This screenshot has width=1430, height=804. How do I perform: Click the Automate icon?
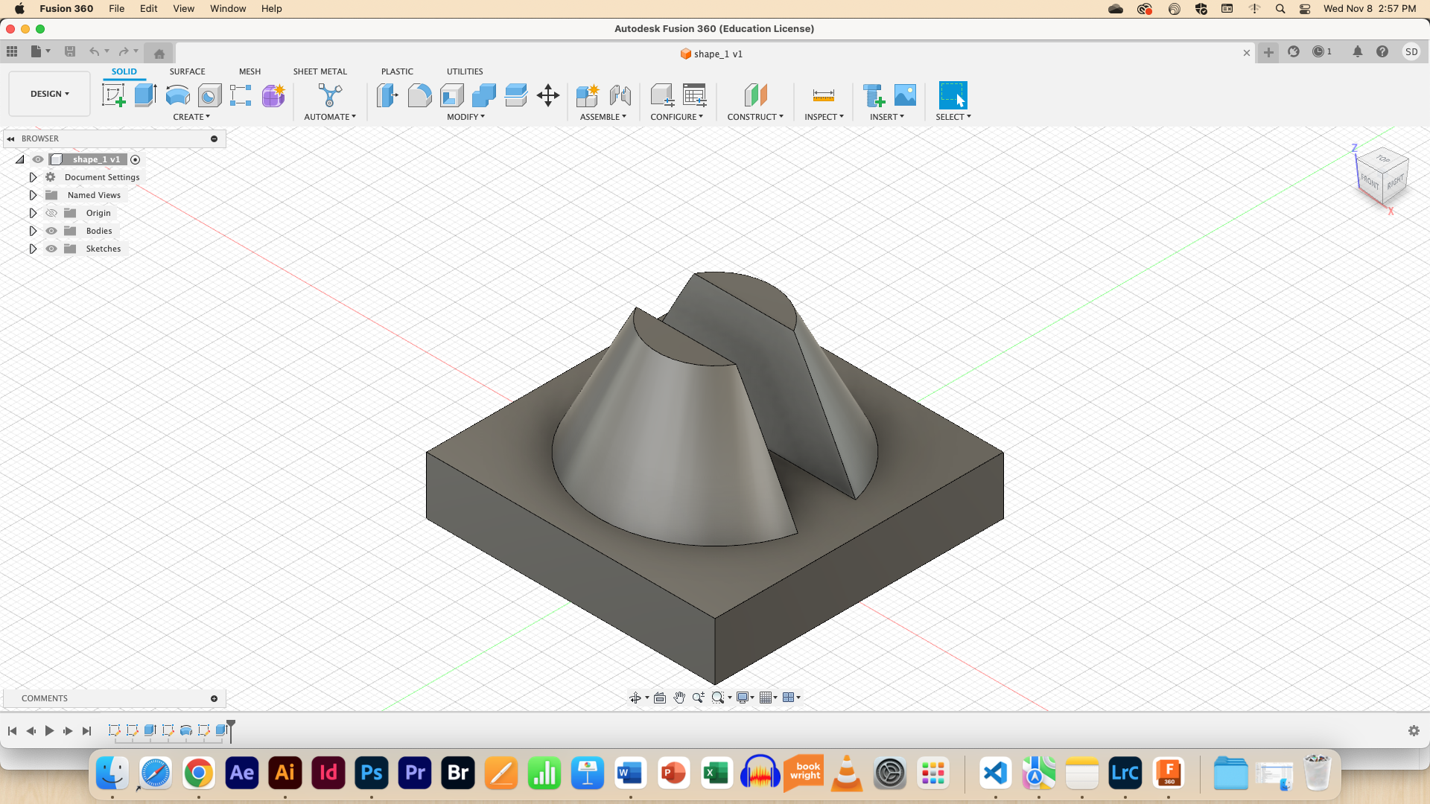[x=330, y=95]
